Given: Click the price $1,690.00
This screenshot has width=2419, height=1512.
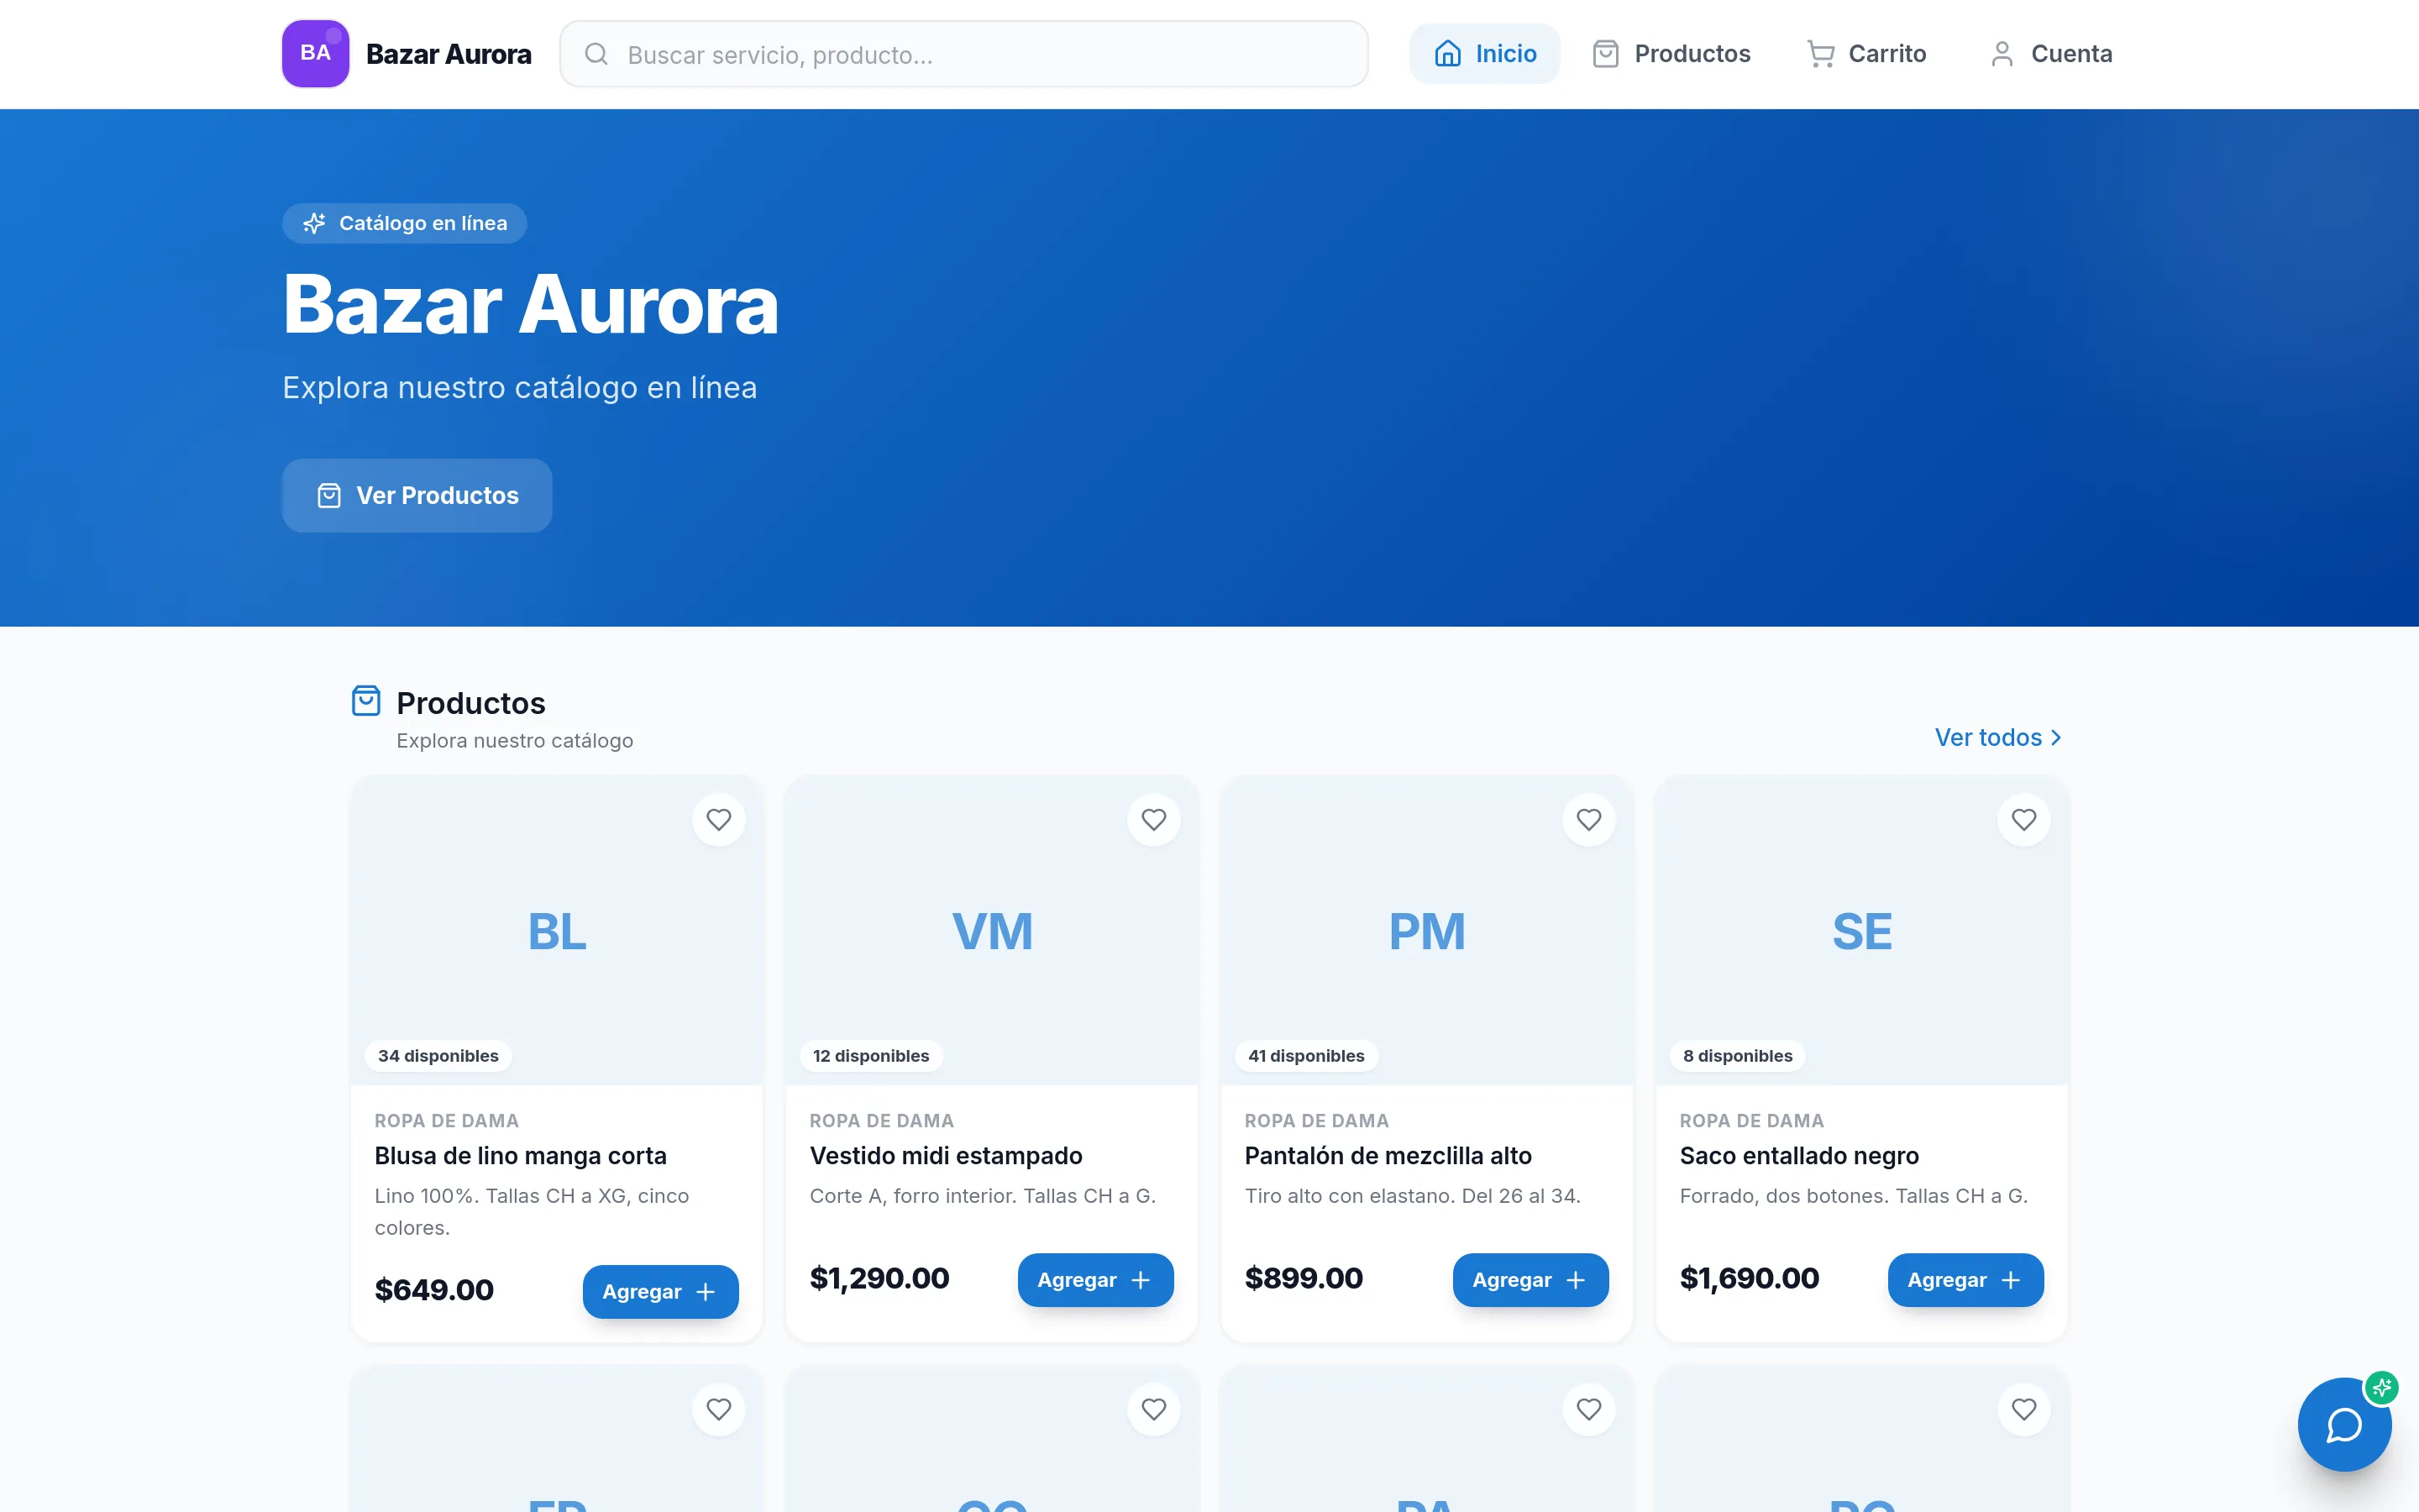Looking at the screenshot, I should click(x=1750, y=1278).
